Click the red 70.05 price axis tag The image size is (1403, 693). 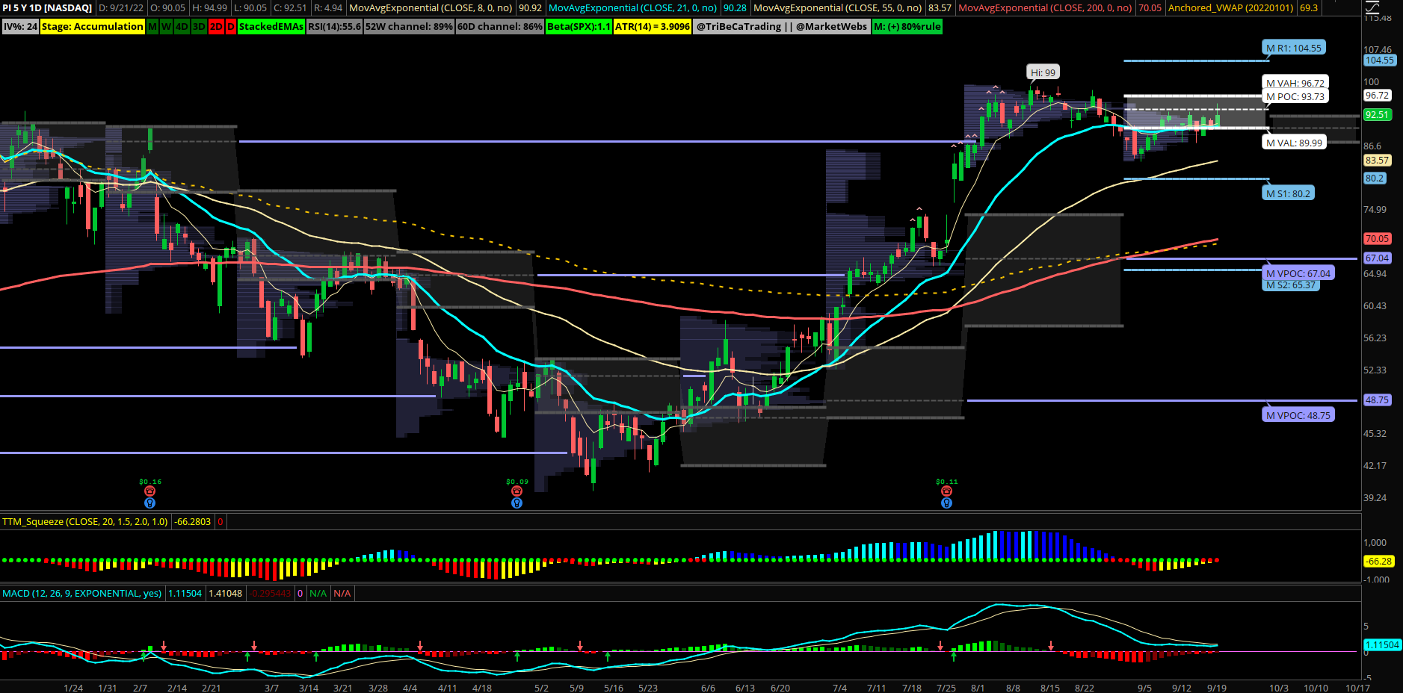[x=1377, y=239]
